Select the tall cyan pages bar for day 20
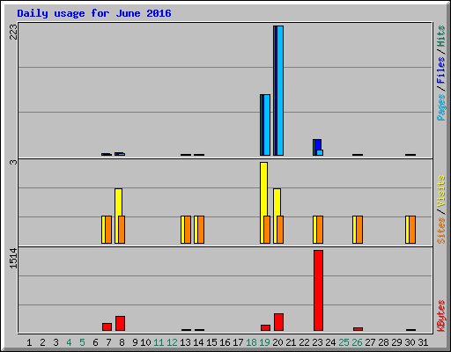This screenshot has width=451, height=352. tap(280, 91)
